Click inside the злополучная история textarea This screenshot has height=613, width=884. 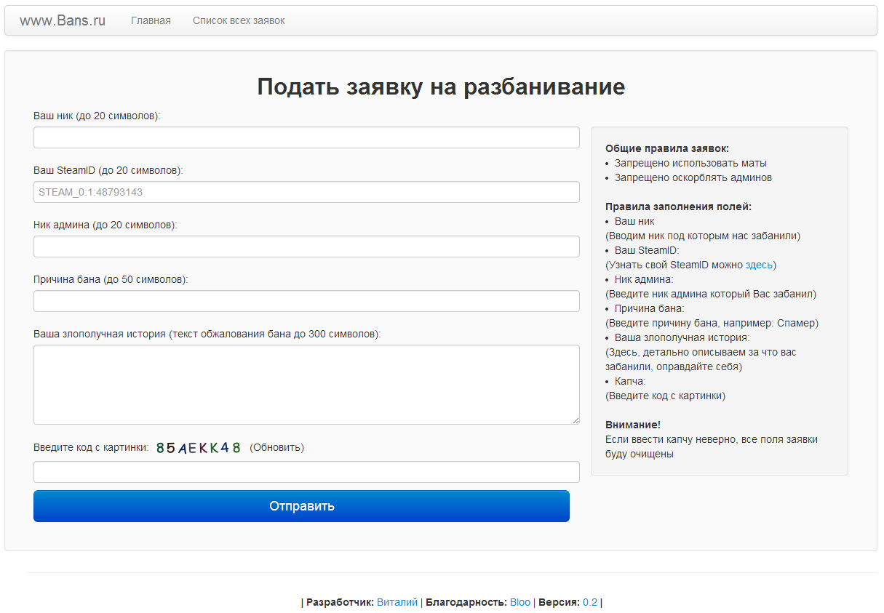[306, 385]
